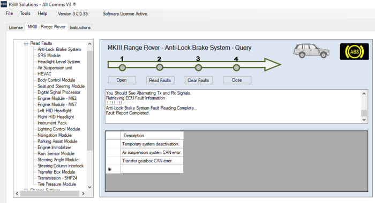Select Transmission - 5HP24 in tree
This screenshot has width=375, height=203.
57,178
